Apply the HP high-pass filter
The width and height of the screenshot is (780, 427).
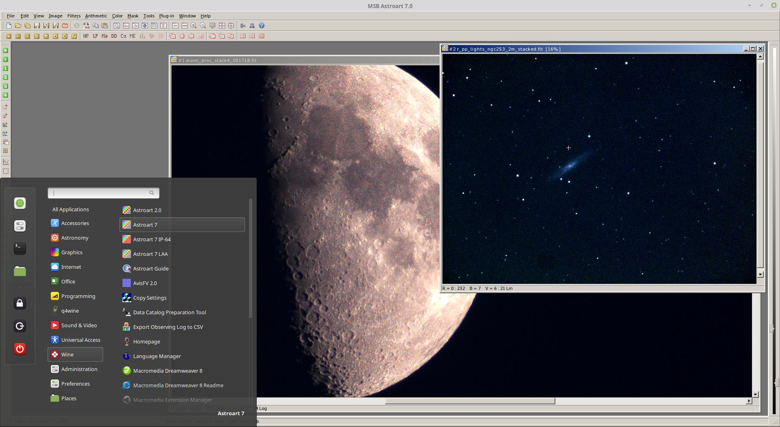pos(86,36)
